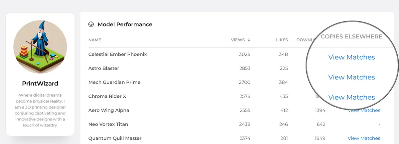
Task: Click the top View Matches link in magnifier
Action: [x=351, y=57]
